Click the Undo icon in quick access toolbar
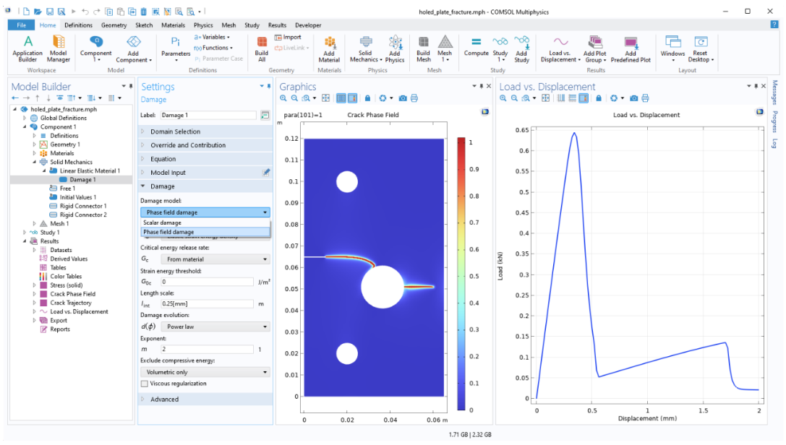This screenshot has width=786, height=445. pos(85,12)
